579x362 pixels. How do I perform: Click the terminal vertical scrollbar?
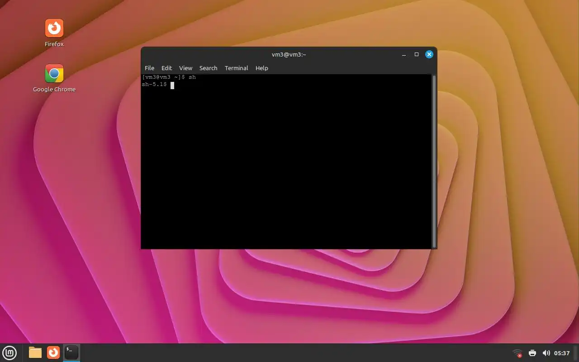tap(434, 161)
